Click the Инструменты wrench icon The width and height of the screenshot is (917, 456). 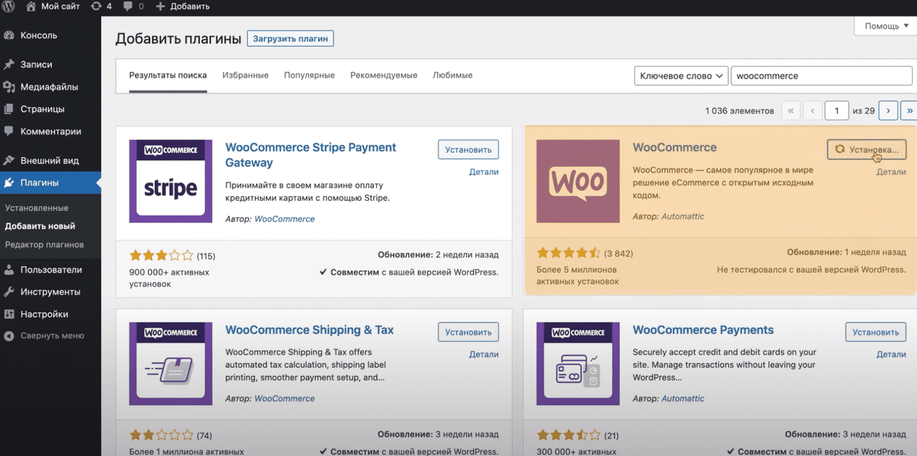9,291
